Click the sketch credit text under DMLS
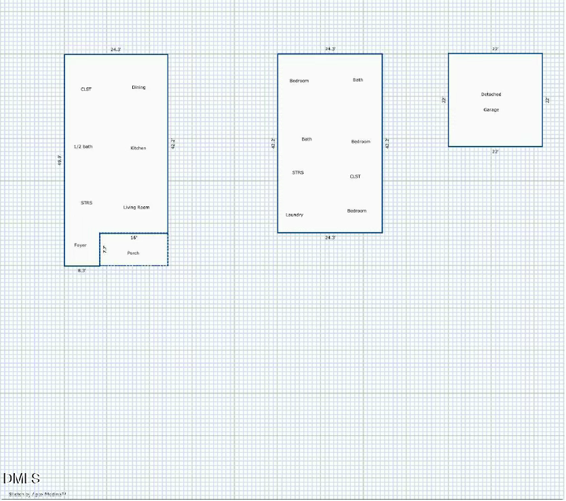This screenshot has width=566, height=501. [x=37, y=494]
